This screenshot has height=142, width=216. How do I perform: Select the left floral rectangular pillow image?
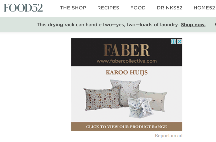coord(101,99)
